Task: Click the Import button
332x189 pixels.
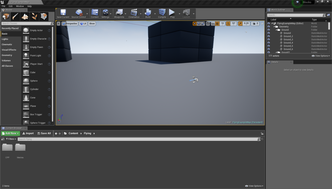Action: [x=28, y=133]
